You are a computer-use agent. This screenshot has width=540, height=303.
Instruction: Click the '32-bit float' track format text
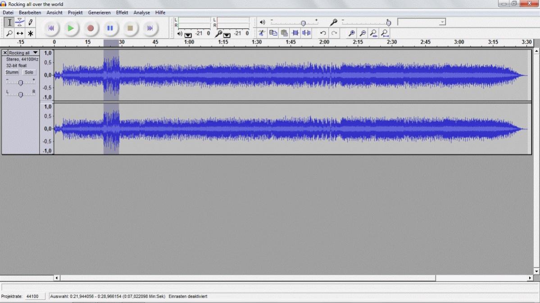pyautogui.click(x=16, y=65)
